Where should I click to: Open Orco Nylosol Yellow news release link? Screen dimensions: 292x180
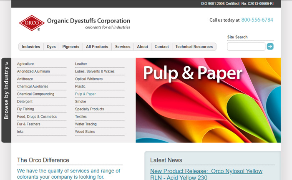[x=206, y=174]
